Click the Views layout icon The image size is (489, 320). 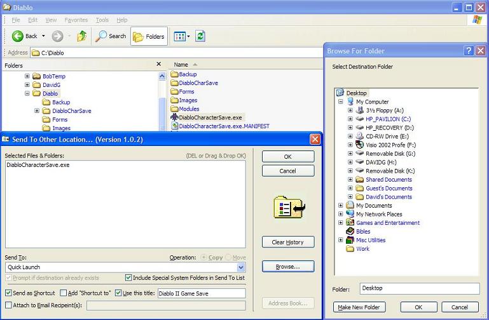click(x=179, y=36)
